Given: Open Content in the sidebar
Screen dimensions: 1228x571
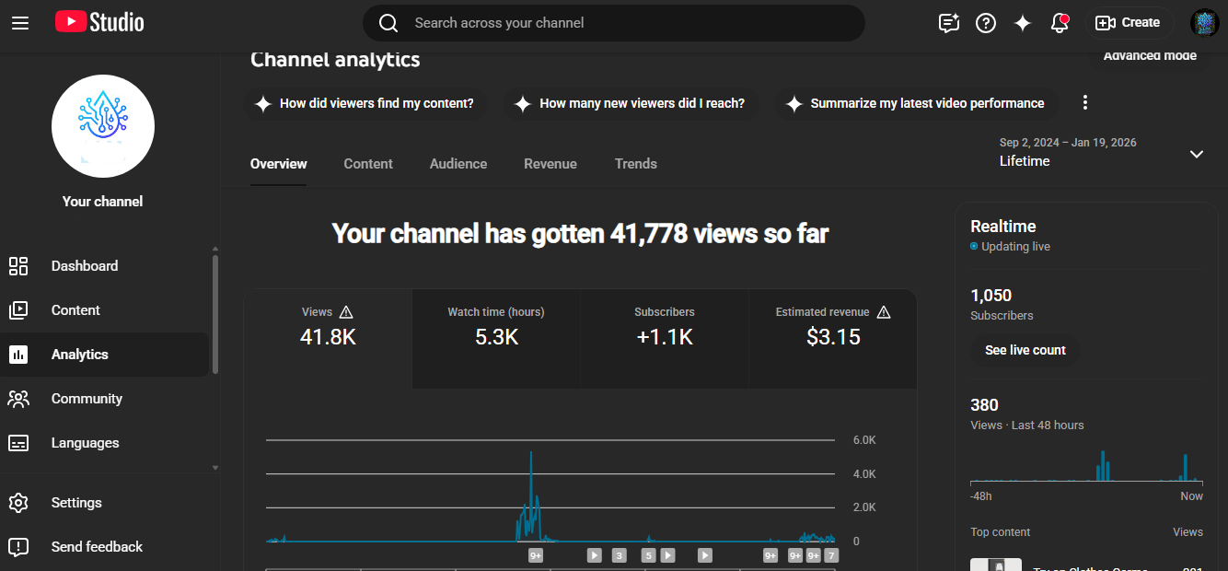Looking at the screenshot, I should pos(75,310).
